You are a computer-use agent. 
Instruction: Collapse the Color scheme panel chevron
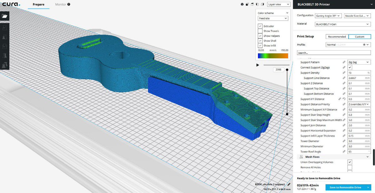(287, 13)
